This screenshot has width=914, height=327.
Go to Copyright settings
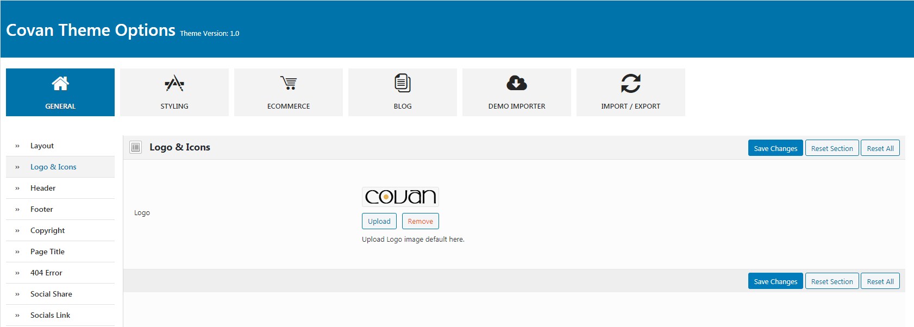[60, 230]
